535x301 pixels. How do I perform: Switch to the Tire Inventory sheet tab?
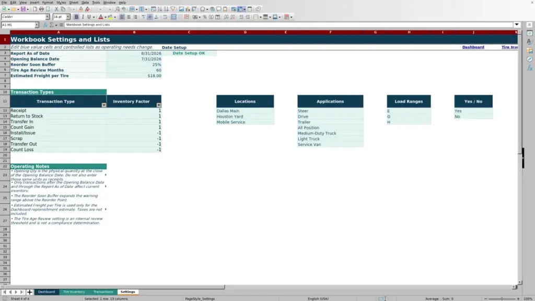coord(74,292)
